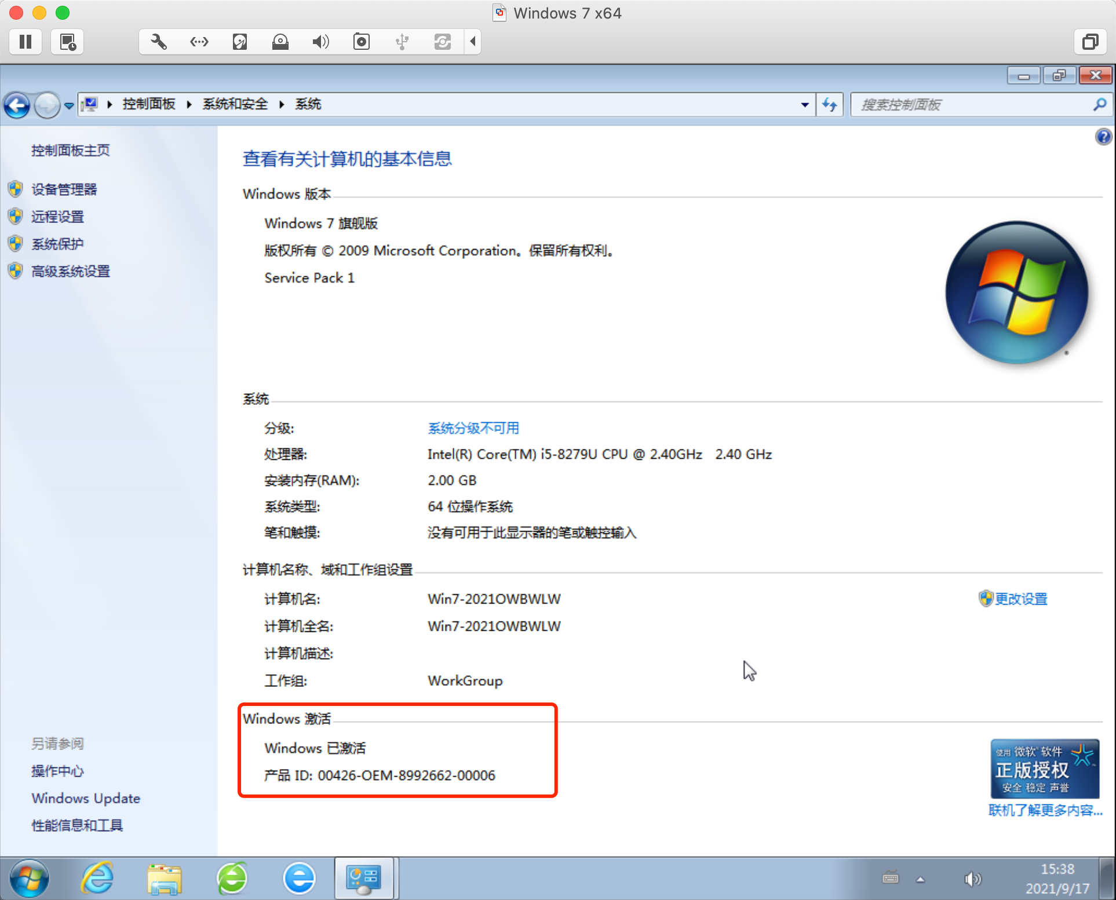
Task: Click the Show desktop strip
Action: point(1107,879)
